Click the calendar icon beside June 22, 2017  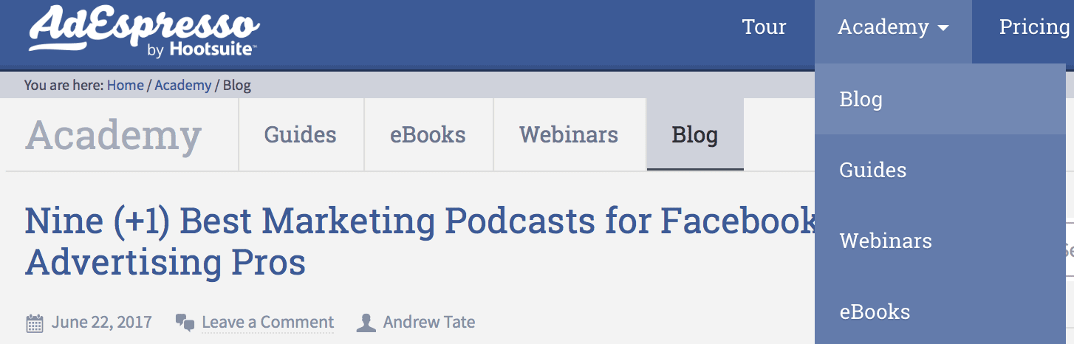[35, 323]
